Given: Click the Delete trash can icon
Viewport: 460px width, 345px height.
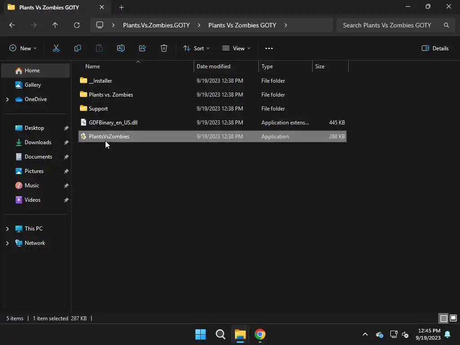Looking at the screenshot, I should pyautogui.click(x=164, y=49).
